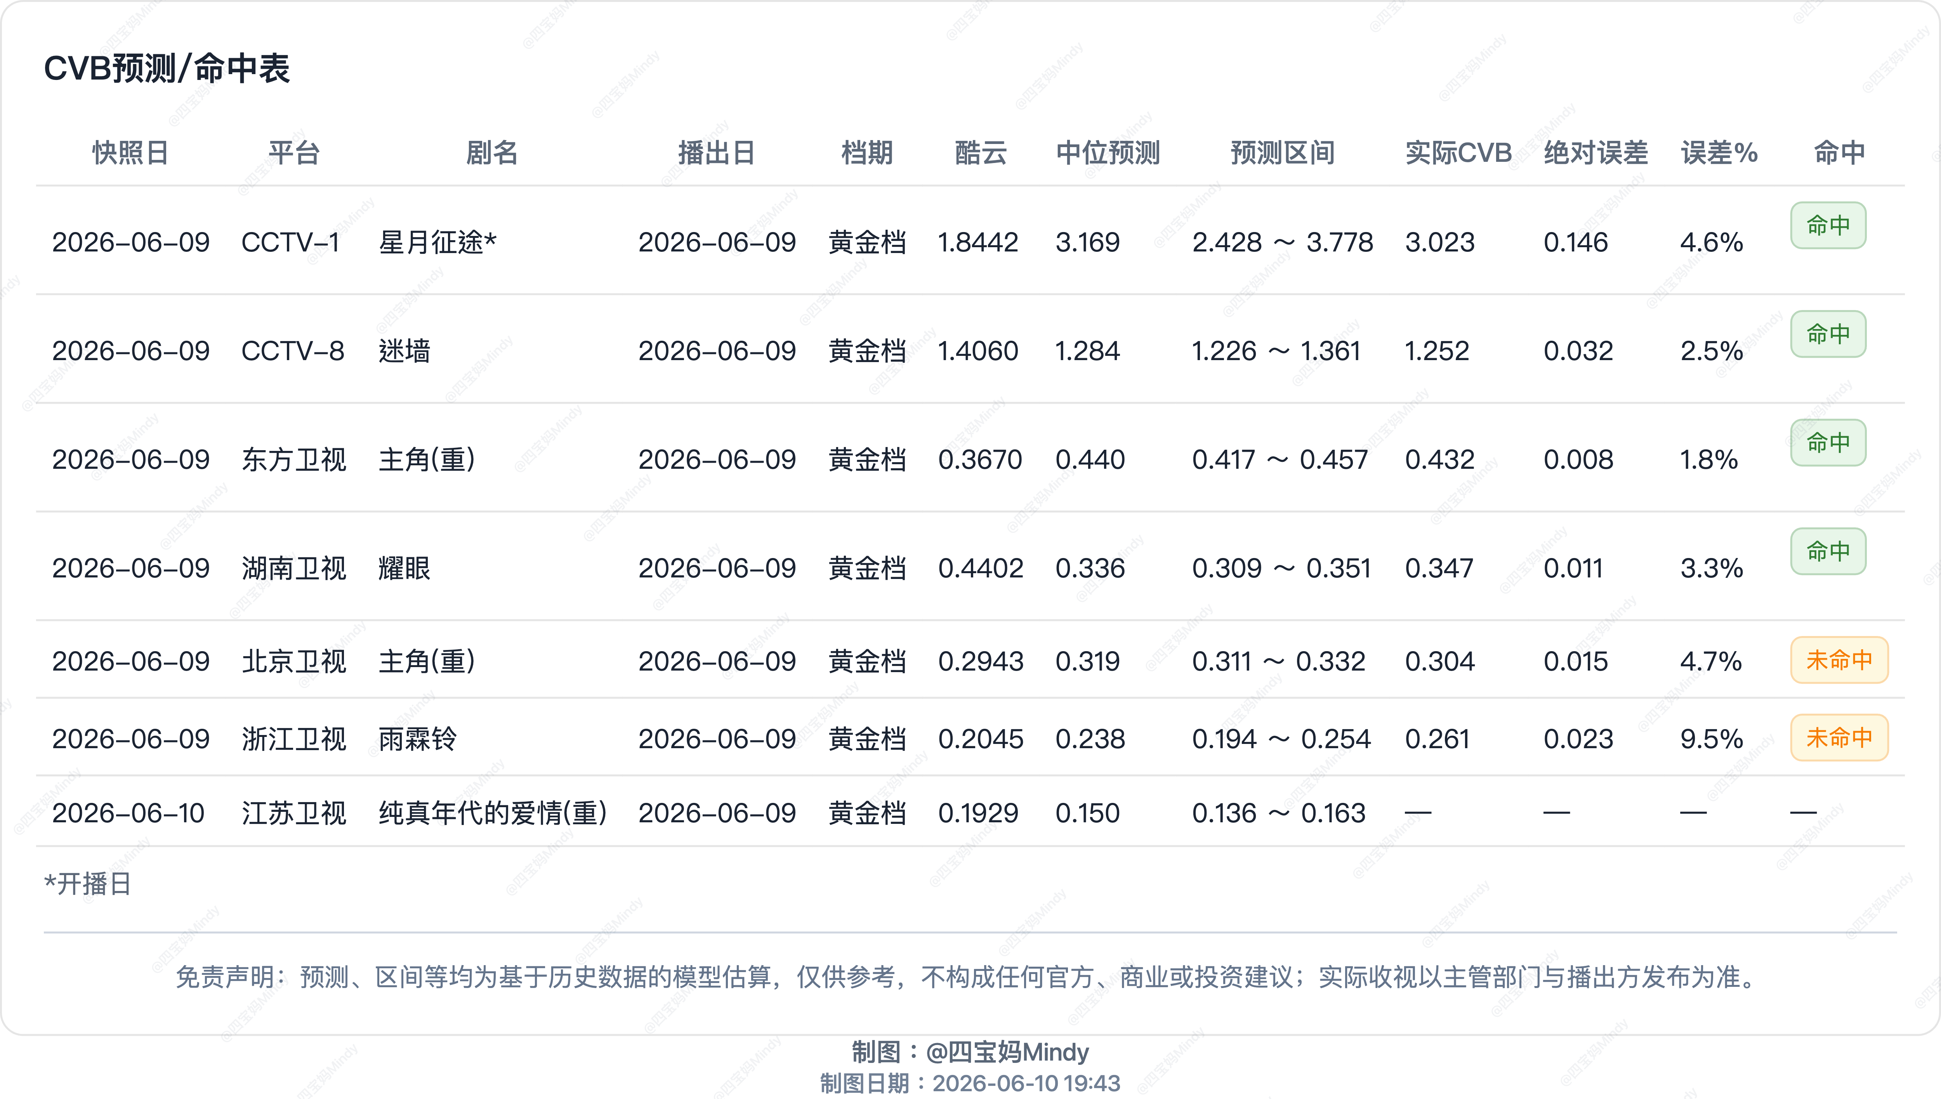Click the 酷云 value 0.2045
Image resolution: width=1941 pixels, height=1099 pixels.
pos(981,739)
